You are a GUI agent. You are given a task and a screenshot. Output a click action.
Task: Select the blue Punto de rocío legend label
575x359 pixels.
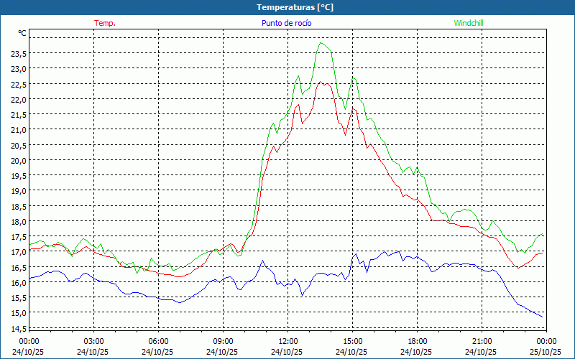(x=287, y=23)
